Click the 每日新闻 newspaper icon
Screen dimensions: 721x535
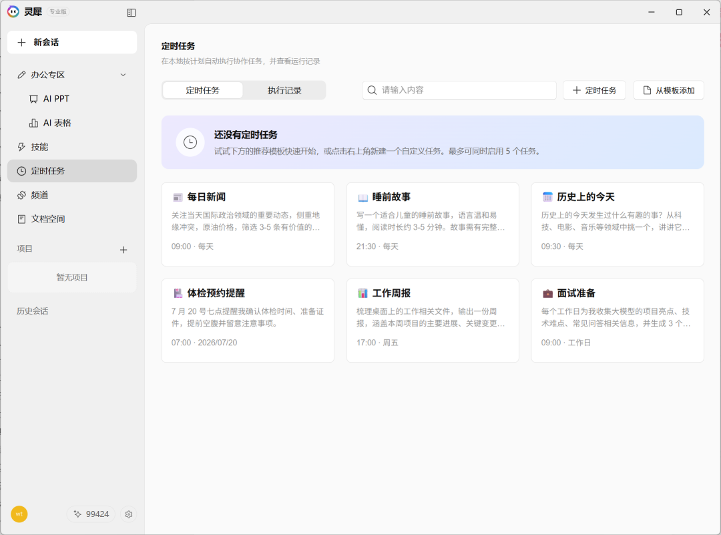click(x=178, y=197)
